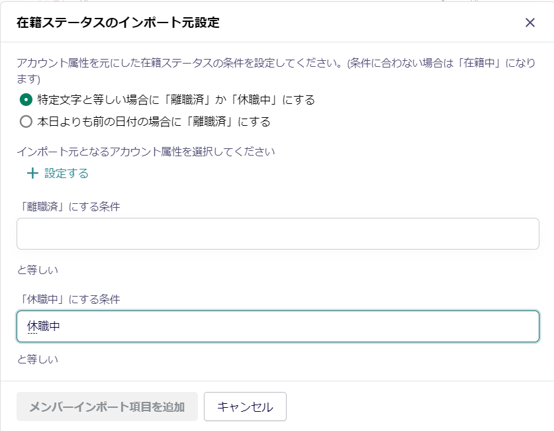
Task: Place cursor on the typed 休職中 text
Action: (x=44, y=326)
